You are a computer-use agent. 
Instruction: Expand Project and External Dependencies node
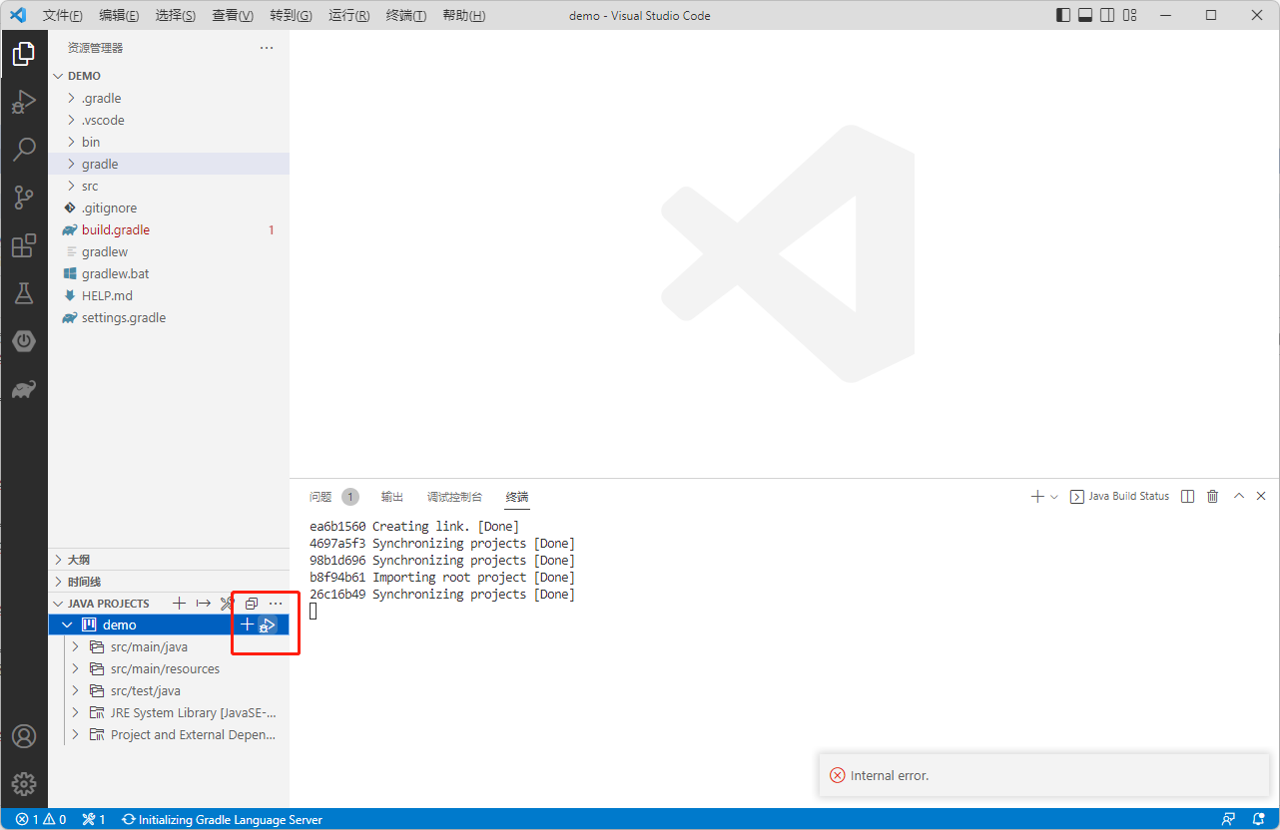click(75, 734)
